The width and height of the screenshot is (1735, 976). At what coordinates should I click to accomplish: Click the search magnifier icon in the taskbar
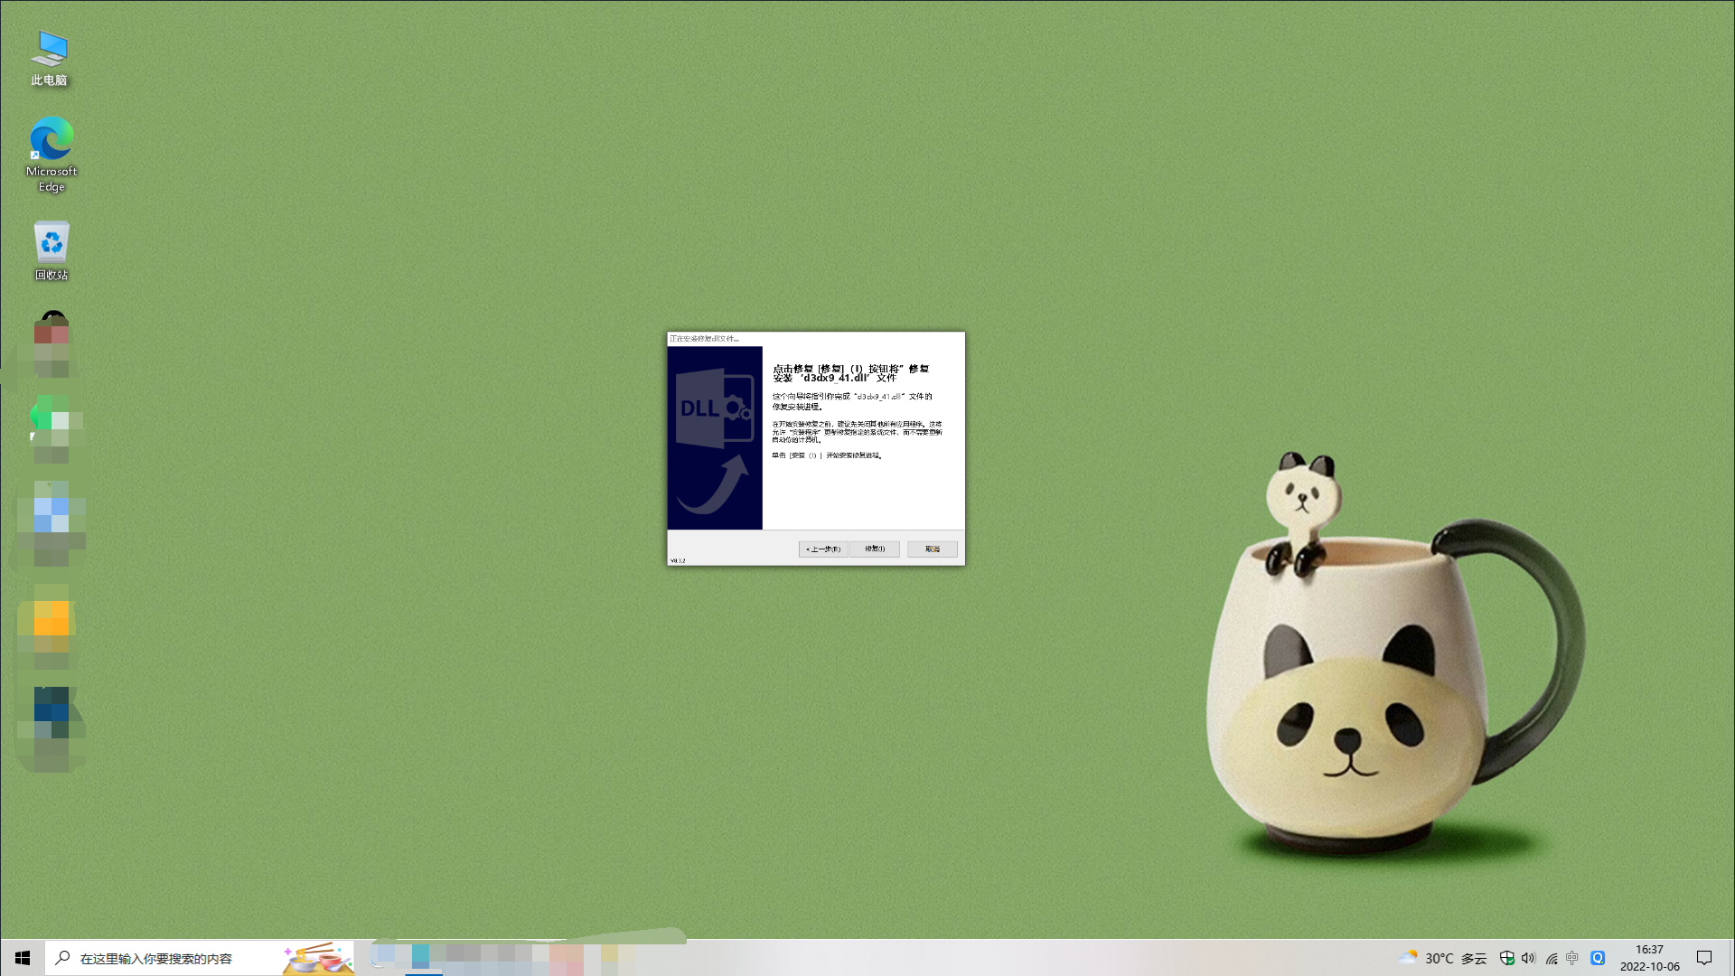pos(62,958)
